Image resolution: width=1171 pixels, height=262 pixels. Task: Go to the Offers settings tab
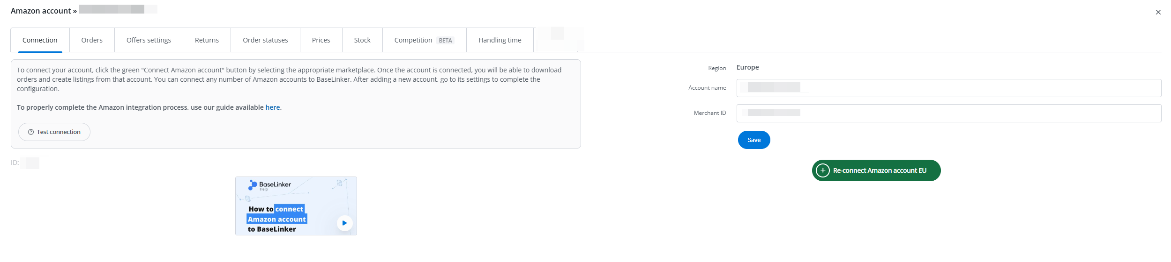click(x=149, y=40)
